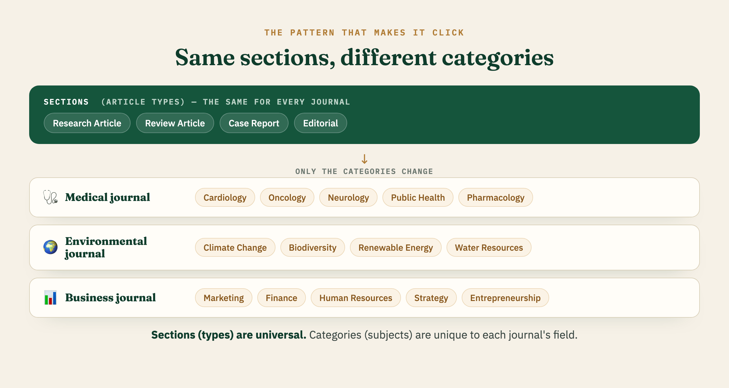
Task: Click the Medical journal title
Action: 108,197
